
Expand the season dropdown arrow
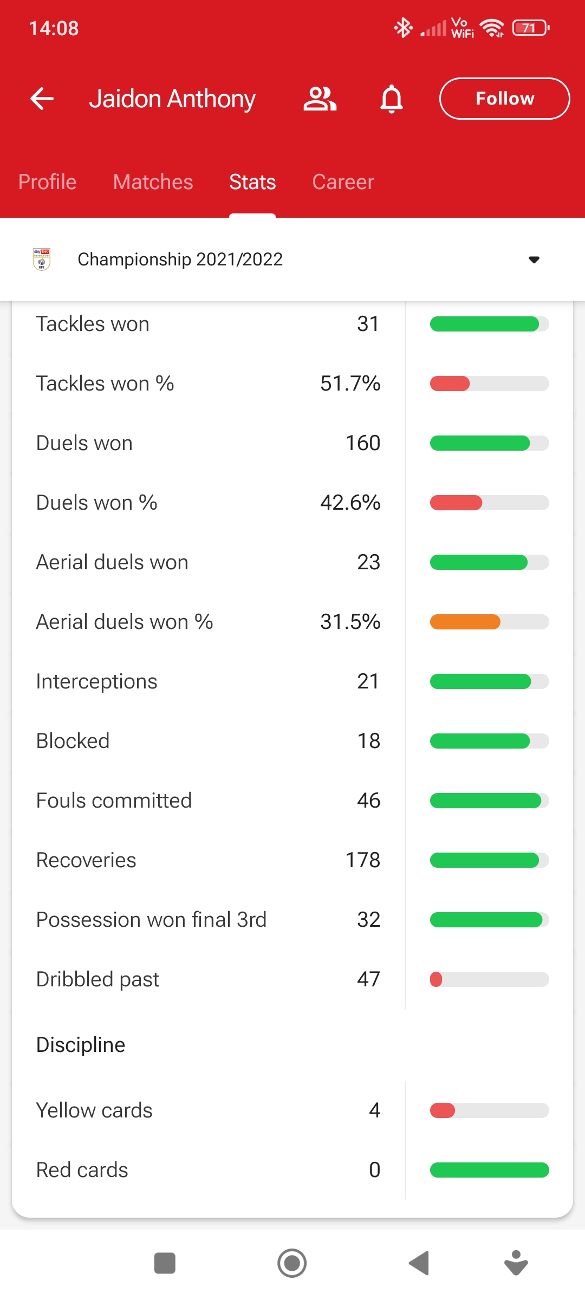pyautogui.click(x=534, y=260)
